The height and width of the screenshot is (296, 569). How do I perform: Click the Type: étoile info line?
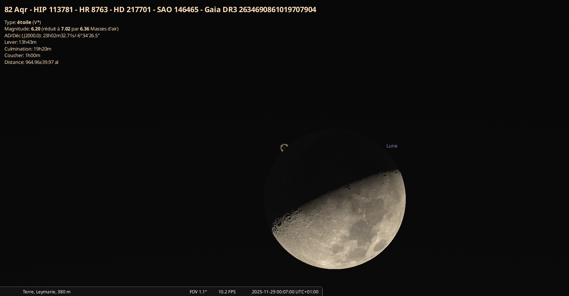pos(23,22)
